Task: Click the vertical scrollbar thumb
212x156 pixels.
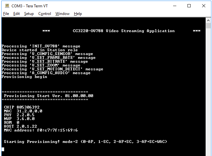Action: tap(208, 26)
